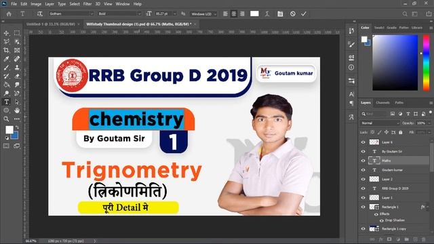
Task: Switch to the Swatches tab
Action: click(379, 28)
